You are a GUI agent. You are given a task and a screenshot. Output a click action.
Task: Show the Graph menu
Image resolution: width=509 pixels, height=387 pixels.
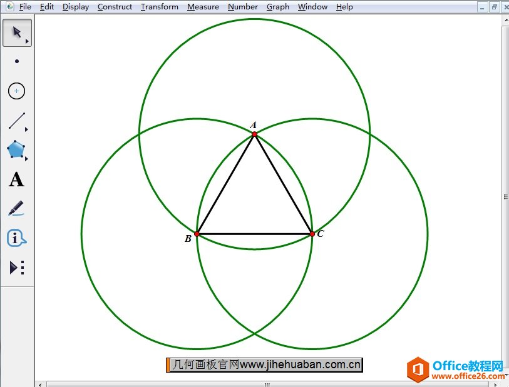click(277, 7)
